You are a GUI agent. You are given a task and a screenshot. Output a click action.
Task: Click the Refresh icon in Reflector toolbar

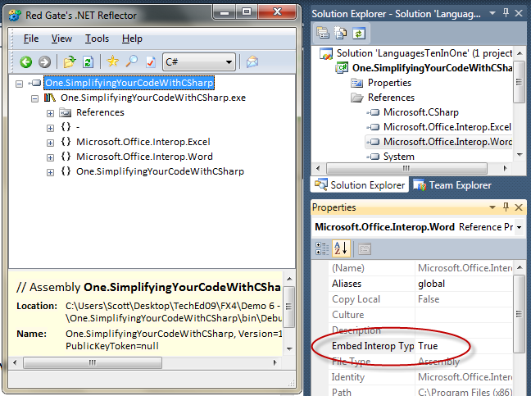click(x=88, y=62)
